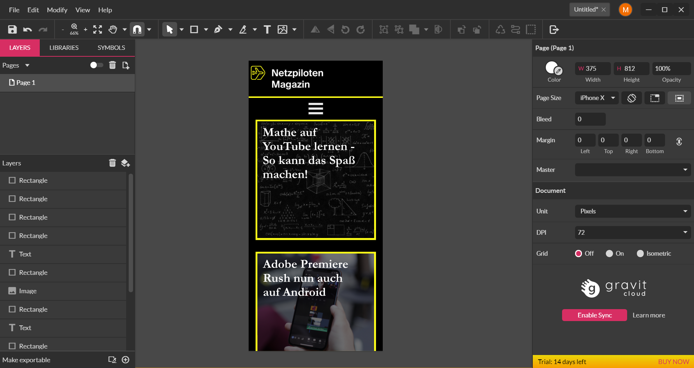
Task: Select the Freehand pencil tool
Action: [243, 29]
